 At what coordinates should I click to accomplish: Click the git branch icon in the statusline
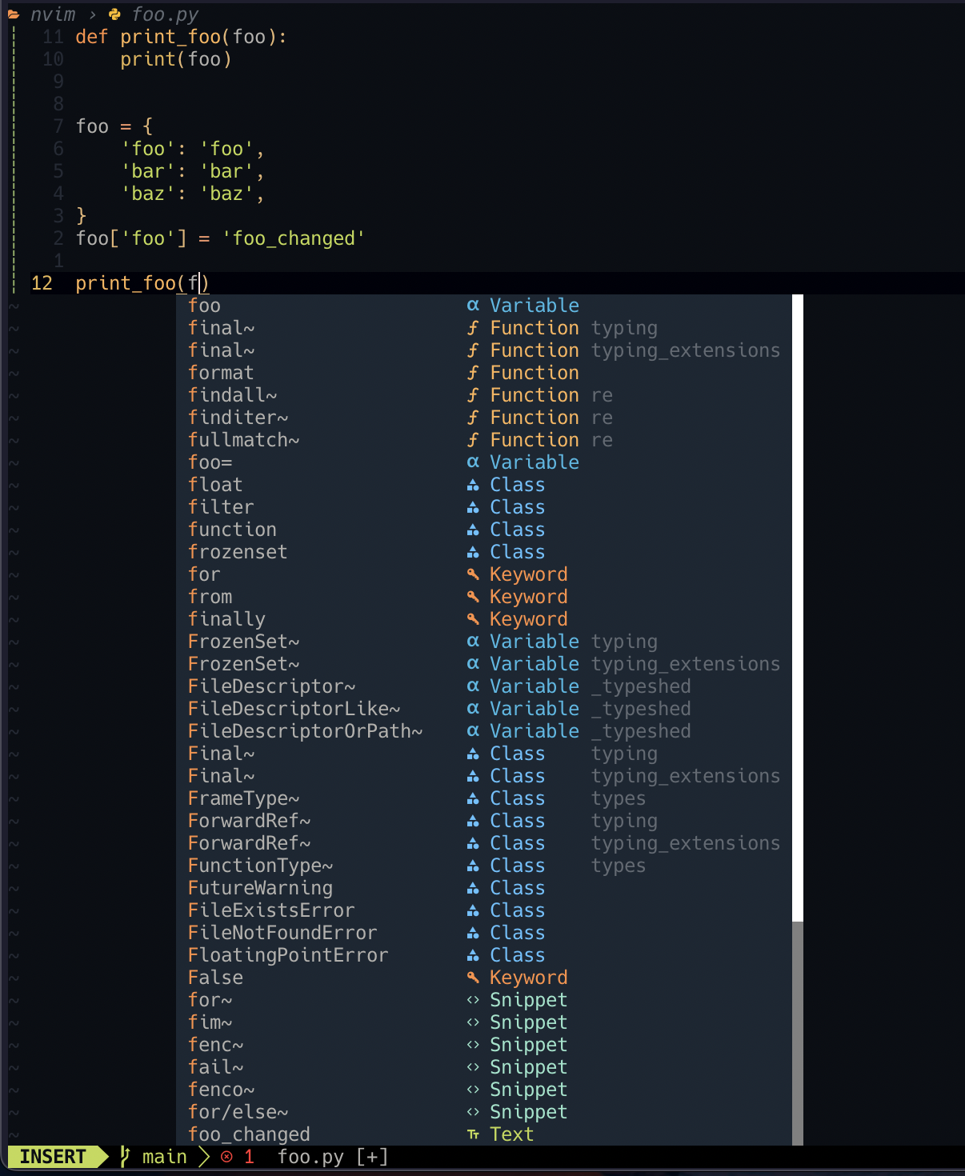(123, 1157)
